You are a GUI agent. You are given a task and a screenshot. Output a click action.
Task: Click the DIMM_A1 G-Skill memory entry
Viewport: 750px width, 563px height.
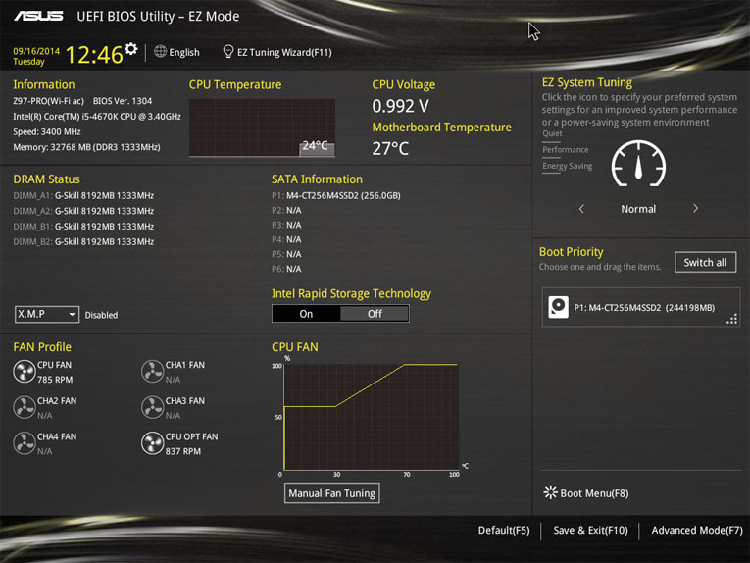click(x=83, y=195)
